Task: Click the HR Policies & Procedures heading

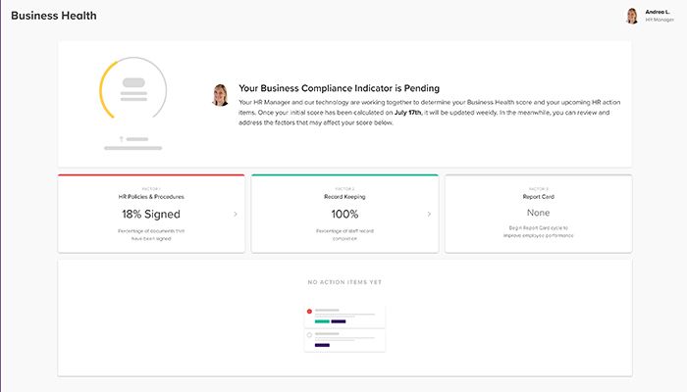Action: click(150, 196)
